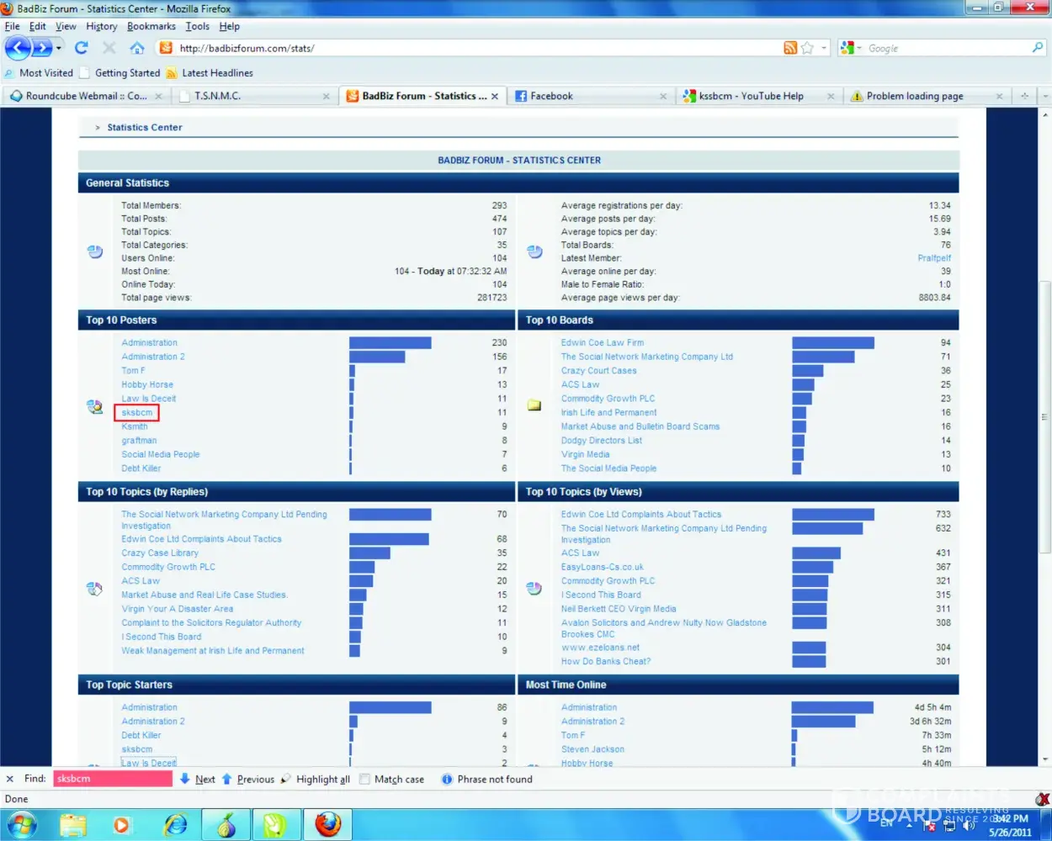Open Internet Explorer from the taskbar
The image size is (1052, 841).
coord(176,825)
